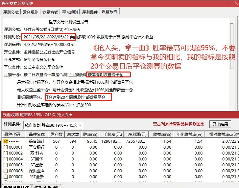Click the 评测条件 combo box text field
Image resolution: width=239 pixels, height=188 pixels.
50,125
